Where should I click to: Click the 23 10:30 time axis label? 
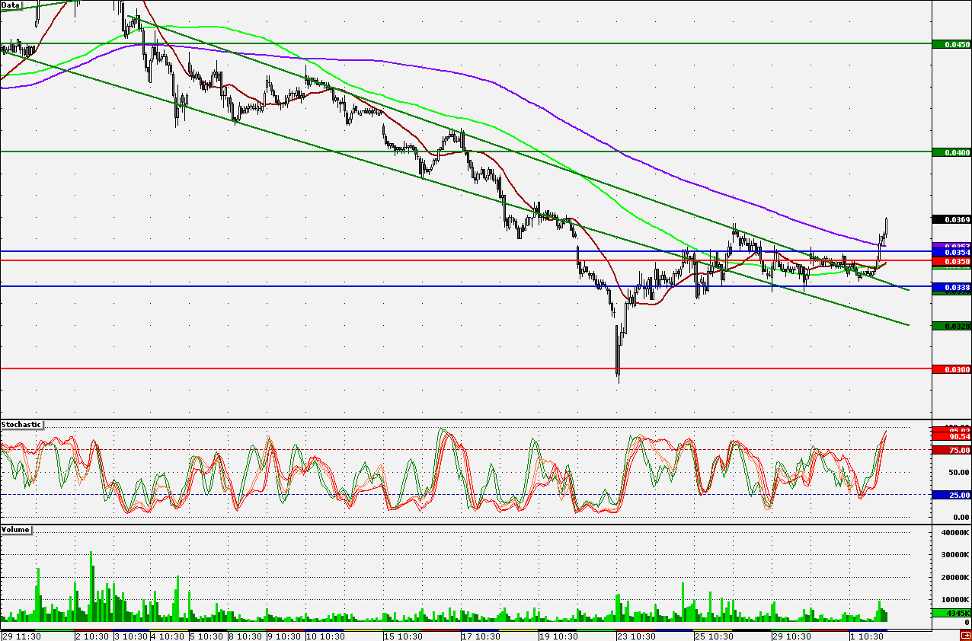(635, 636)
